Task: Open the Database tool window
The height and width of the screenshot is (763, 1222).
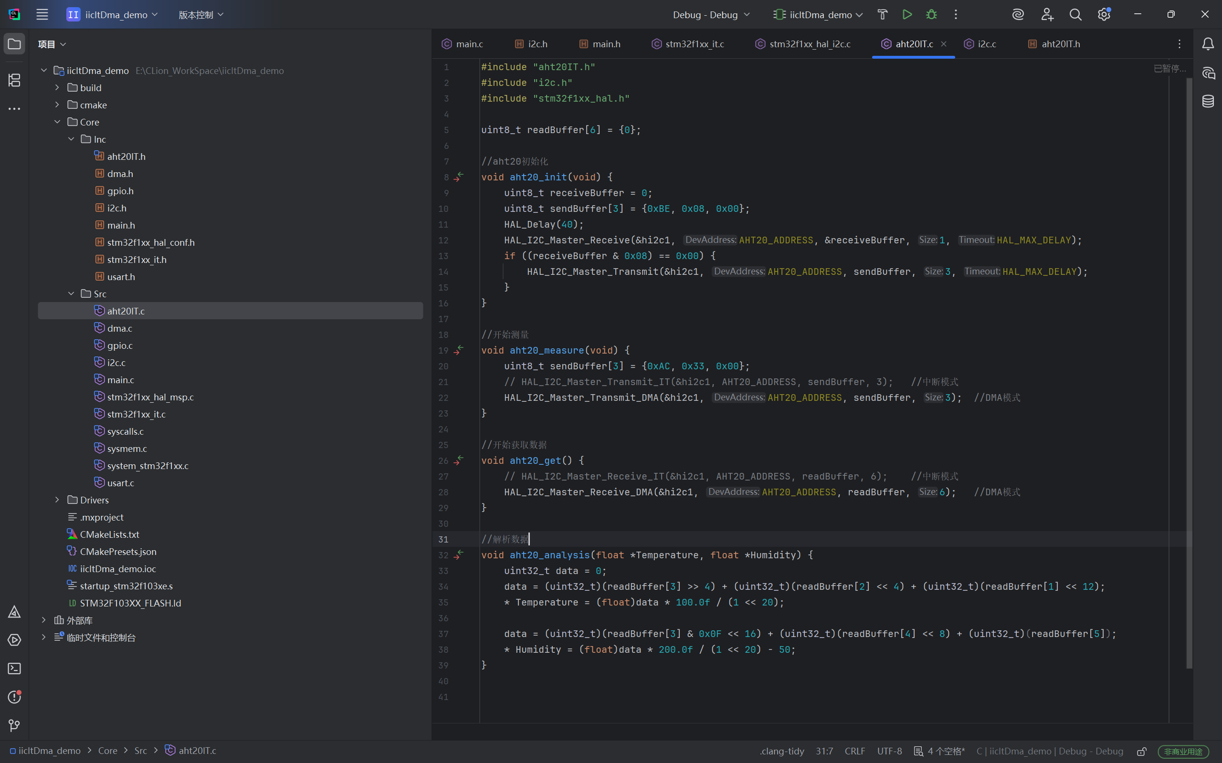Action: click(x=1208, y=102)
